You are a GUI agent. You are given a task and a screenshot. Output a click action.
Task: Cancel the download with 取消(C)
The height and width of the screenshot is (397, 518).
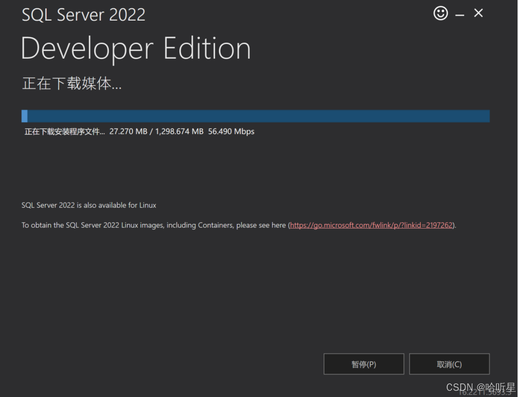449,364
